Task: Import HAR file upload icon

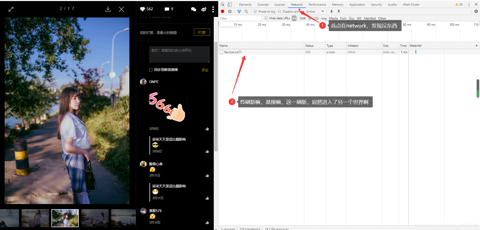Action: (x=332, y=11)
